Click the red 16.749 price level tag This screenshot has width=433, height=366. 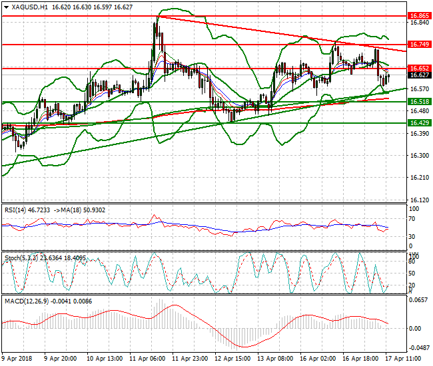point(419,44)
